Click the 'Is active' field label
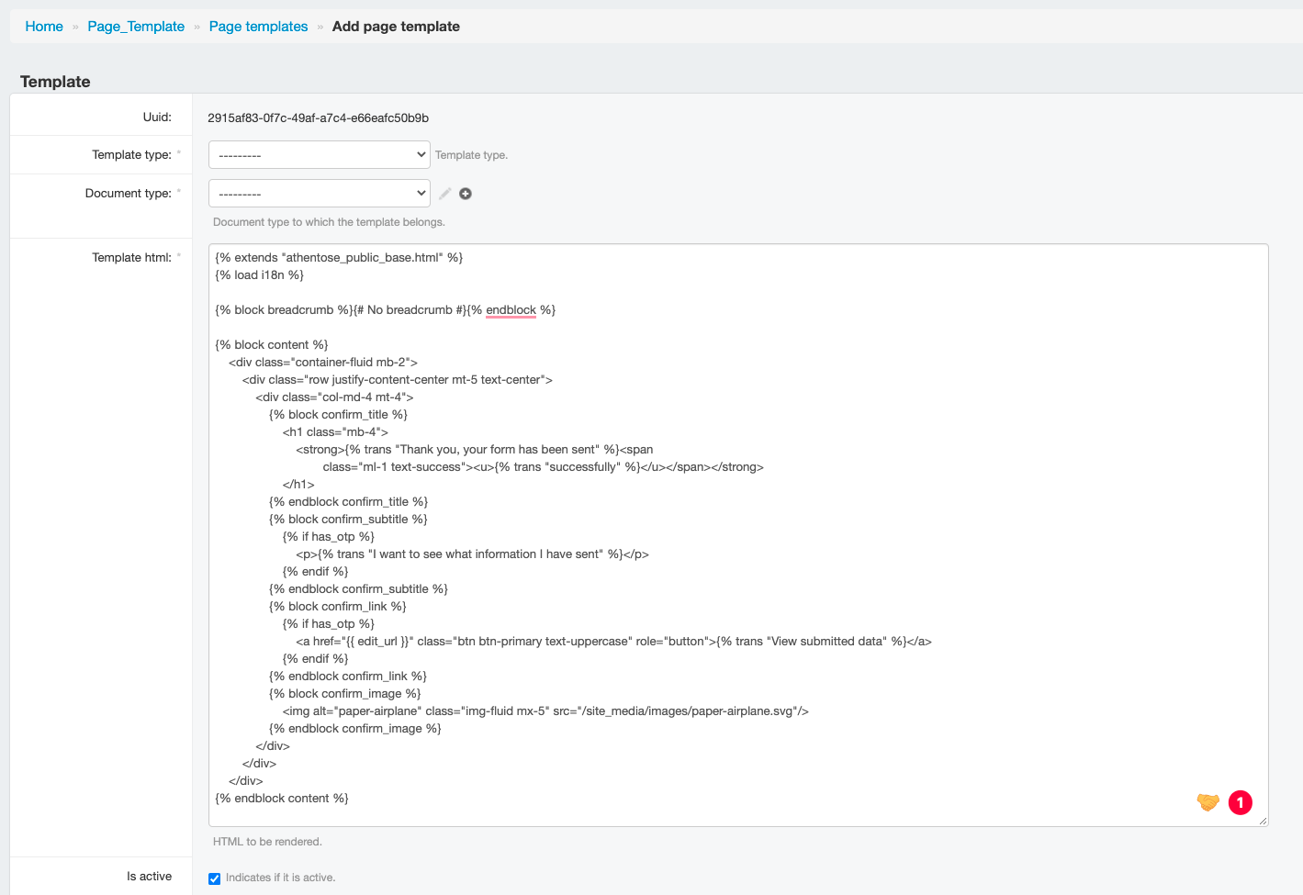Viewport: 1303px width, 895px height. (149, 877)
